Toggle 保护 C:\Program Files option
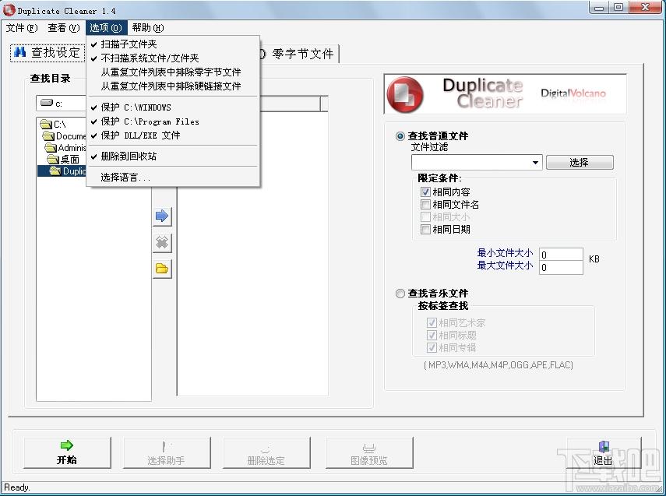 point(172,121)
